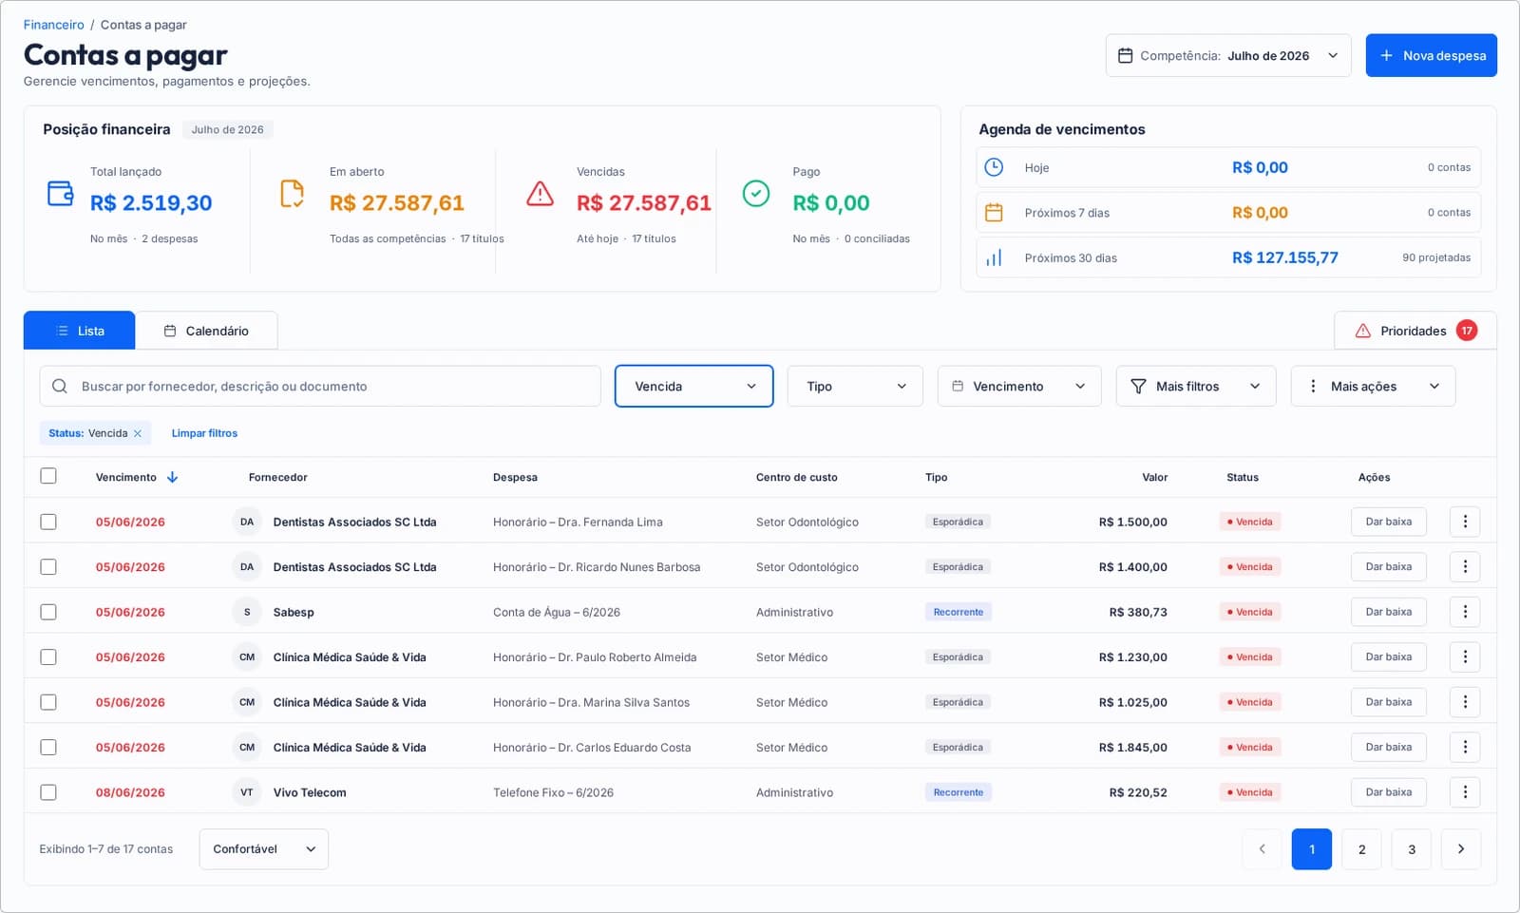Check the Dra. Fernanda Lima row checkbox
Screen dimensions: 1520x913
[x=48, y=522]
